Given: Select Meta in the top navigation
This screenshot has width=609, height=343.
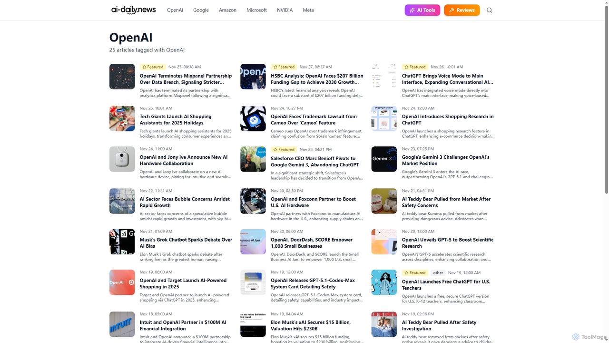Looking at the screenshot, I should [x=308, y=10].
